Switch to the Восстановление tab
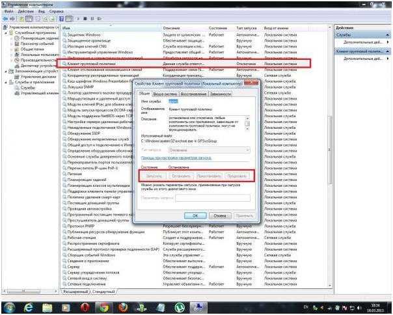 193,94
